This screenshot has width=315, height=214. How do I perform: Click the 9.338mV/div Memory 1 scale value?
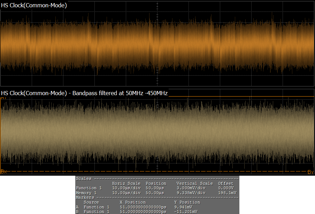[191, 192]
